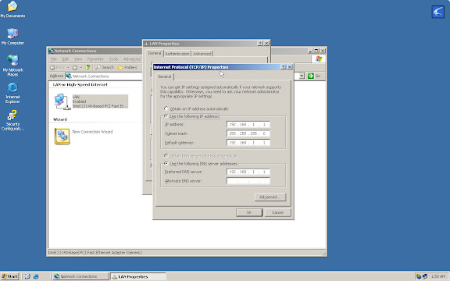
Task: Switch to the Authentication tab
Action: click(177, 54)
